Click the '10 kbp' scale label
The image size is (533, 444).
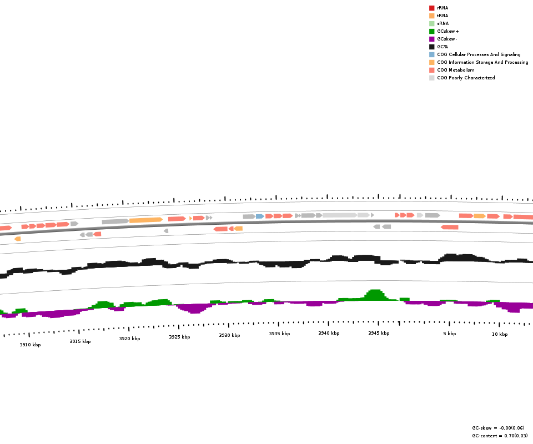tap(500, 334)
